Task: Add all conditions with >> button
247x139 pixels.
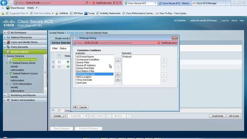Action: [118, 75]
